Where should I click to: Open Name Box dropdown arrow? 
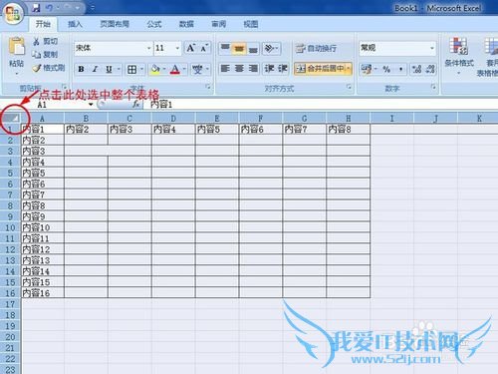click(91, 105)
